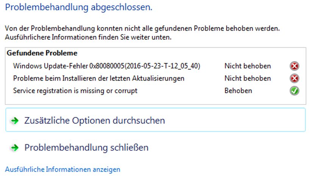Click Problembehandlung abgeschlossen title
This screenshot has height=181, width=322.
tap(79, 8)
